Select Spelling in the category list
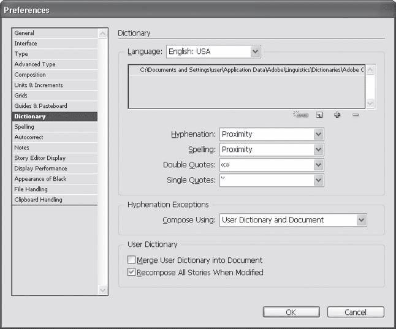396x329 pixels. tap(25, 127)
